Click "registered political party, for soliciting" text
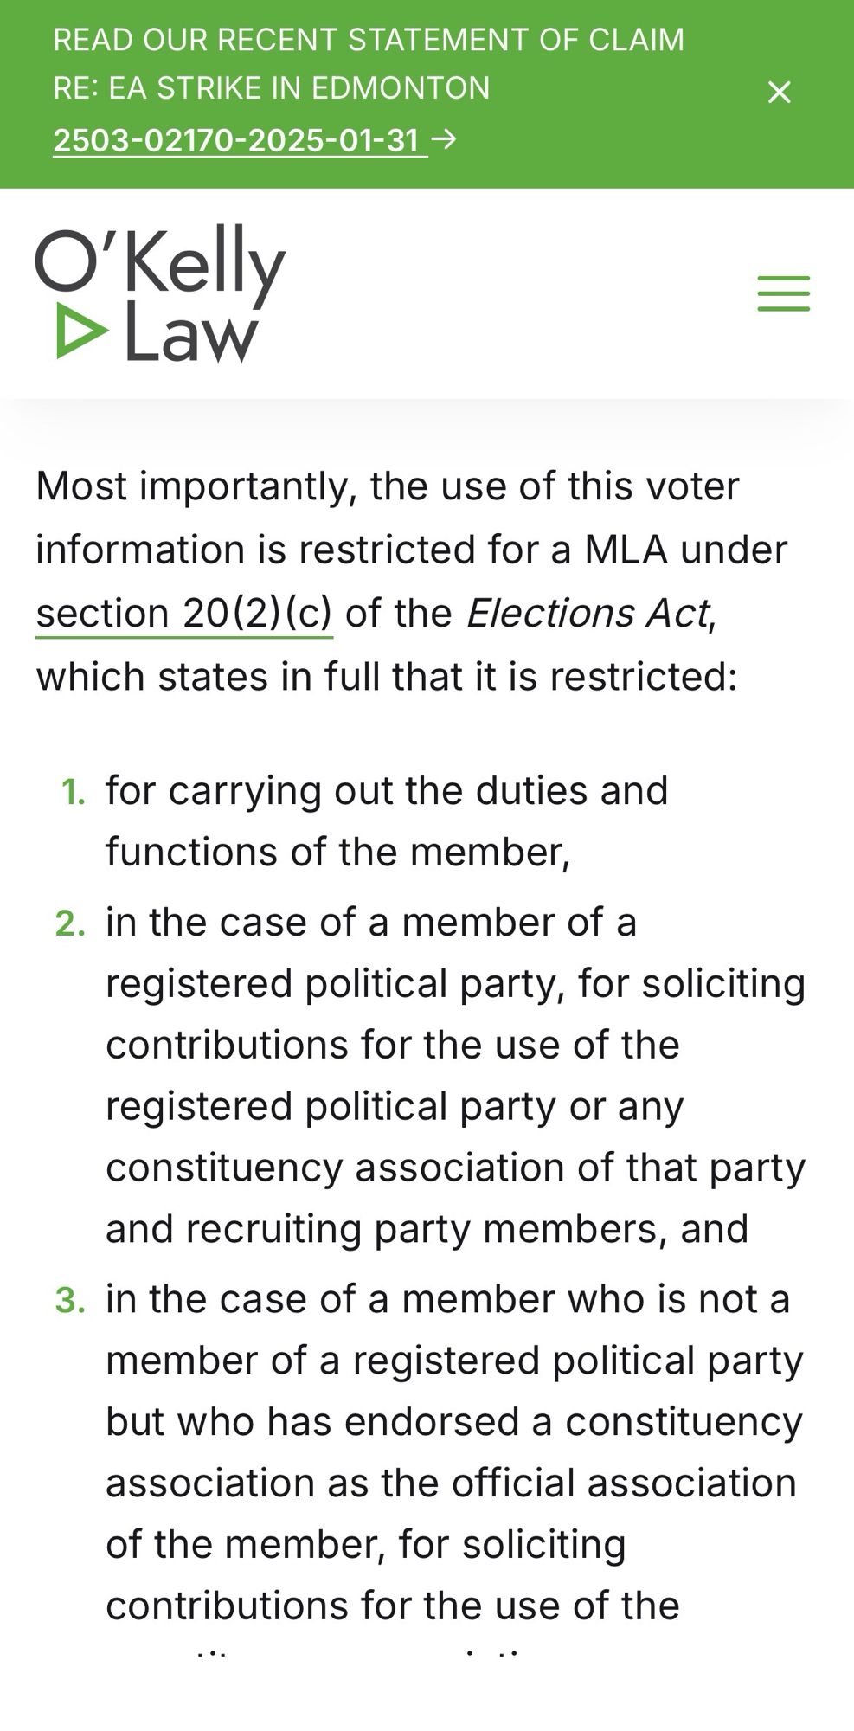854x1731 pixels. (455, 983)
